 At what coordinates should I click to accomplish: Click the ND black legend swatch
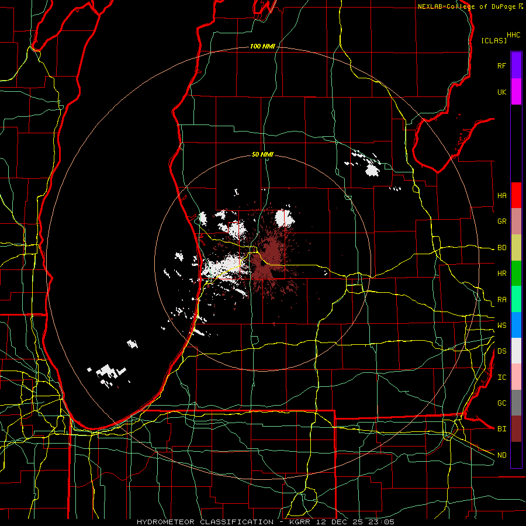[516, 455]
